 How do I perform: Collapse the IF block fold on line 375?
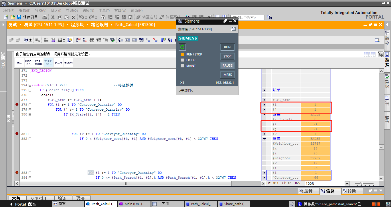(30, 90)
